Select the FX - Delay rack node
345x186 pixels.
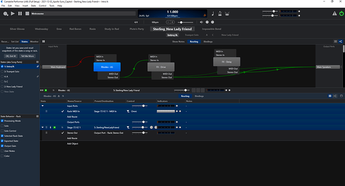click(x=226, y=62)
